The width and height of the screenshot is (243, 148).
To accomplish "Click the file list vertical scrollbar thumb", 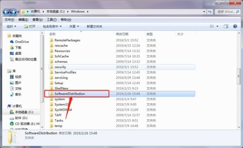I will 239,76.
